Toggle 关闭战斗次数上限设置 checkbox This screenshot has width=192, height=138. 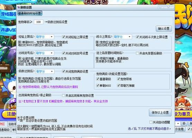point(137,37)
